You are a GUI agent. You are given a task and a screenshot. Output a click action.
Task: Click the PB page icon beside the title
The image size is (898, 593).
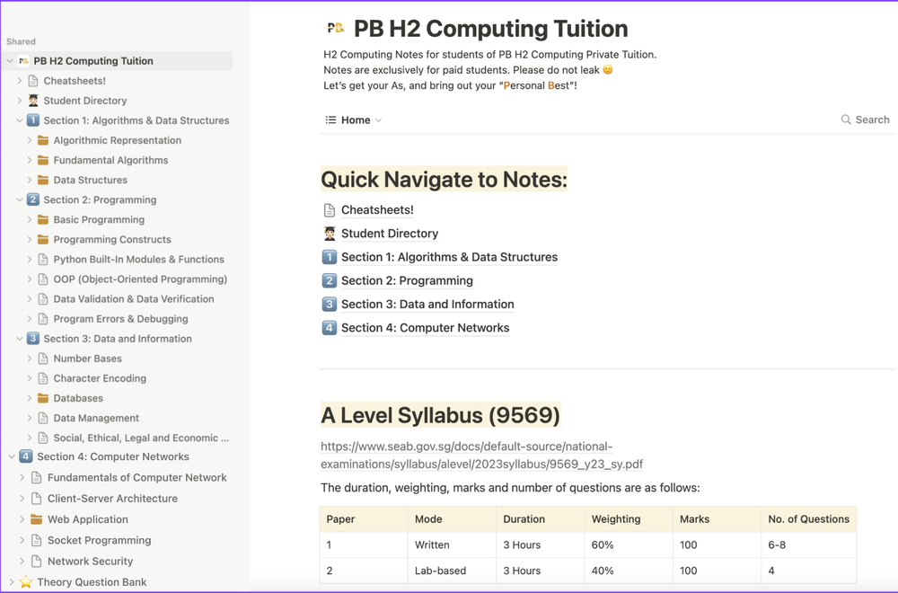click(x=334, y=28)
